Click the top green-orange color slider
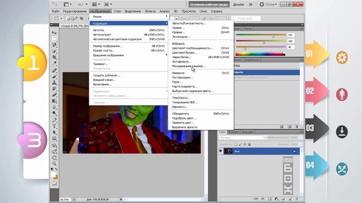 [x=261, y=35]
